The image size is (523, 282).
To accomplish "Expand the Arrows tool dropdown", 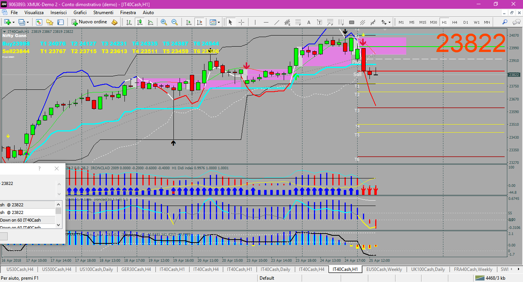I will (389, 22).
